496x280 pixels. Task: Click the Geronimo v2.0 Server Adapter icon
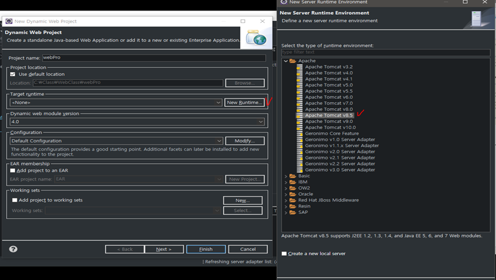pos(299,151)
